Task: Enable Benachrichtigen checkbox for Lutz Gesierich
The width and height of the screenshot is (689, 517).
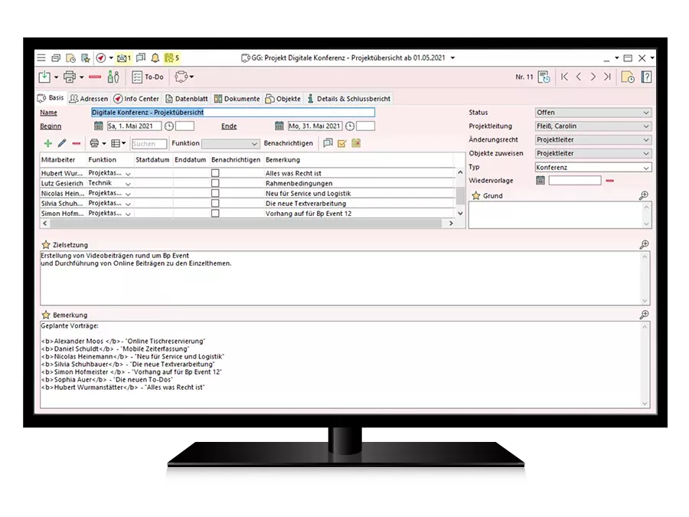Action: click(x=215, y=184)
